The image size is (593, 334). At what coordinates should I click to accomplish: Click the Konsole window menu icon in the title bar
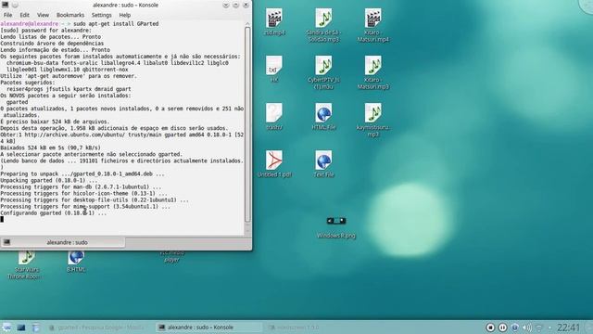click(5, 5)
